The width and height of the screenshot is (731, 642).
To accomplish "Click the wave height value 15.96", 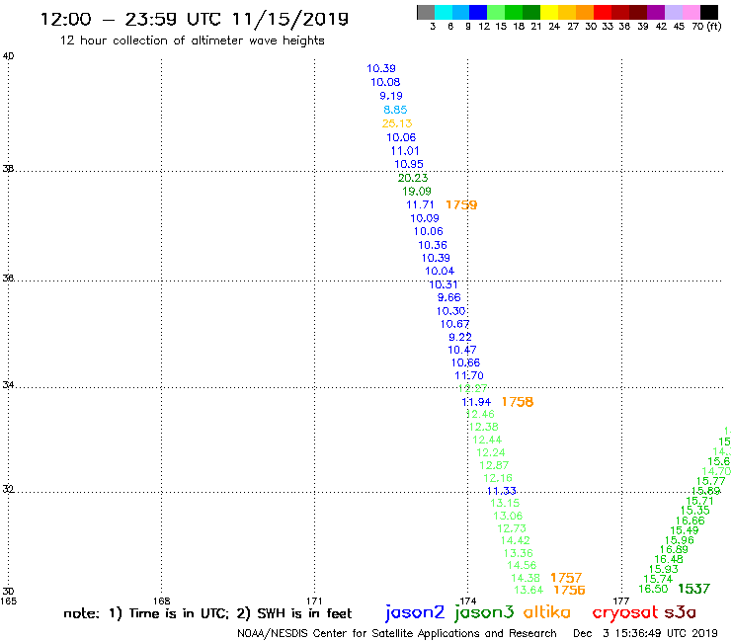I will tap(680, 540).
